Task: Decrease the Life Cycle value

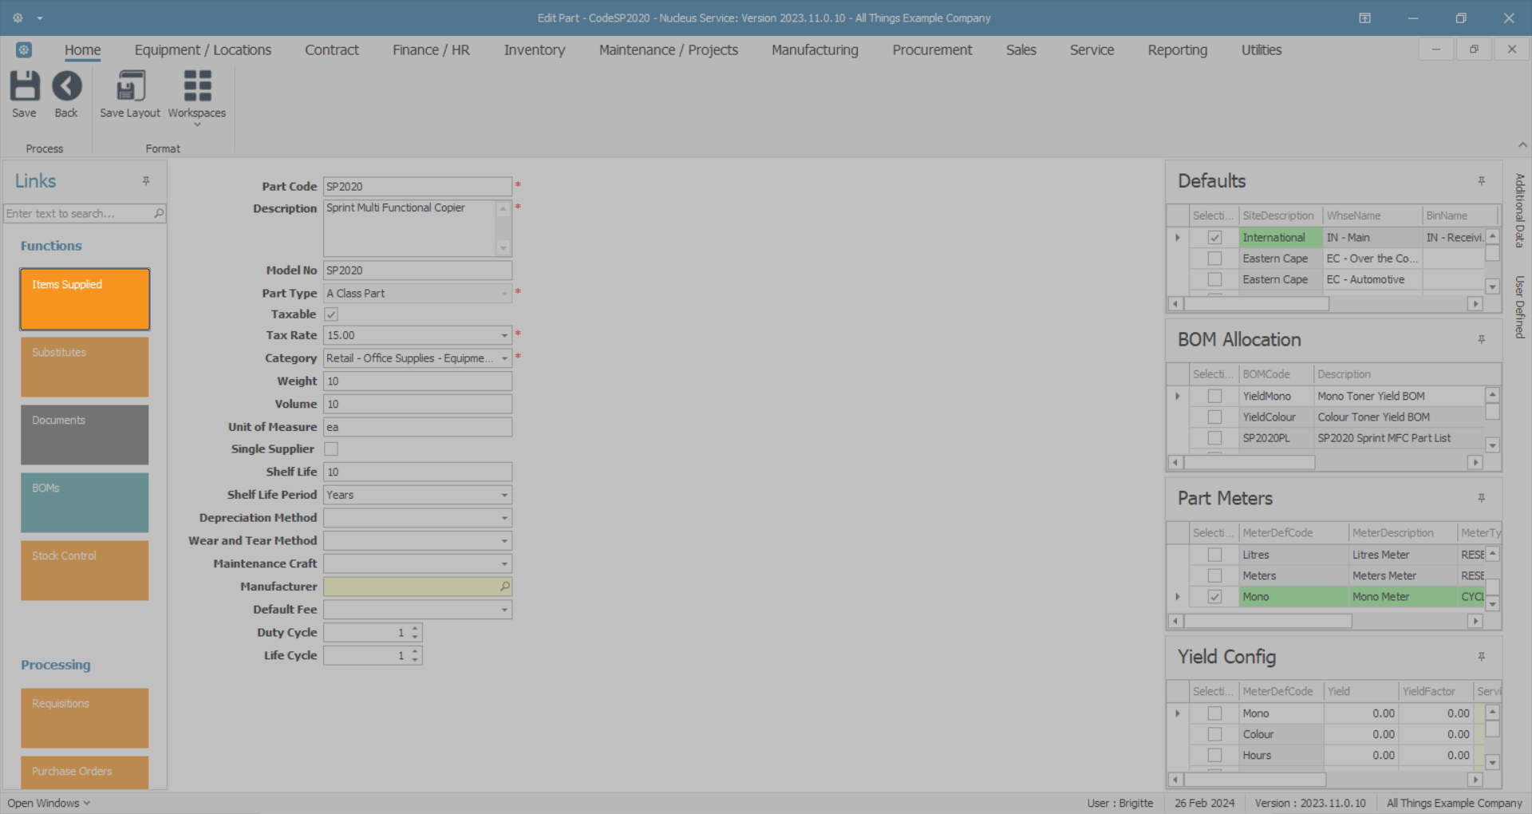Action: [415, 660]
